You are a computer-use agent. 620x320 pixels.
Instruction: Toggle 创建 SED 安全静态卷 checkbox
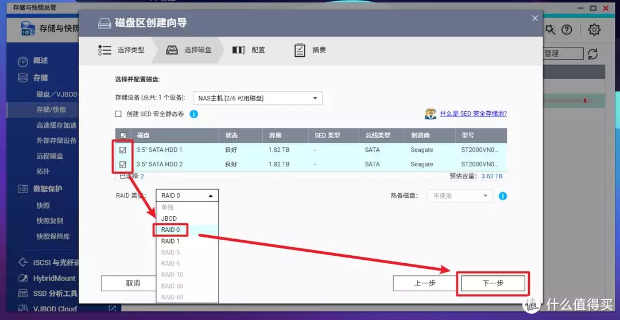click(x=118, y=114)
